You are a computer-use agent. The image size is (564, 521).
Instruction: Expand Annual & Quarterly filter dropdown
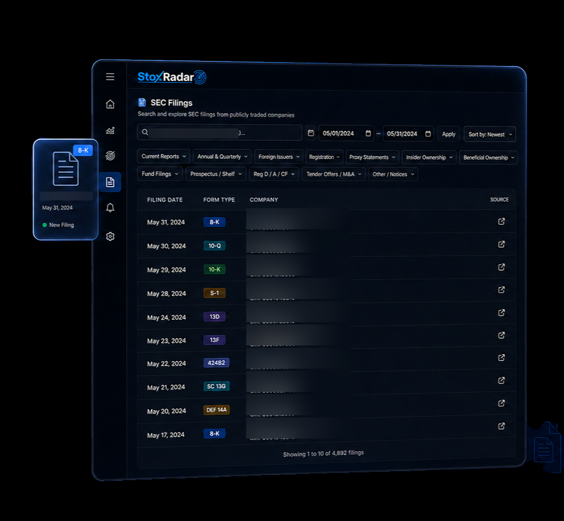pos(222,157)
